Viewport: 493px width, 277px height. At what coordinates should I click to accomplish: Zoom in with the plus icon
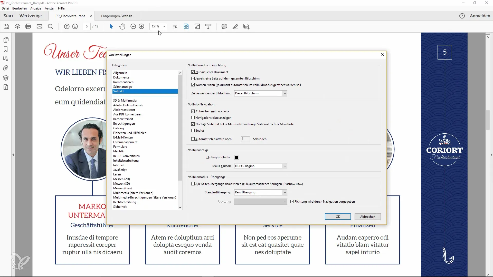pos(141,26)
